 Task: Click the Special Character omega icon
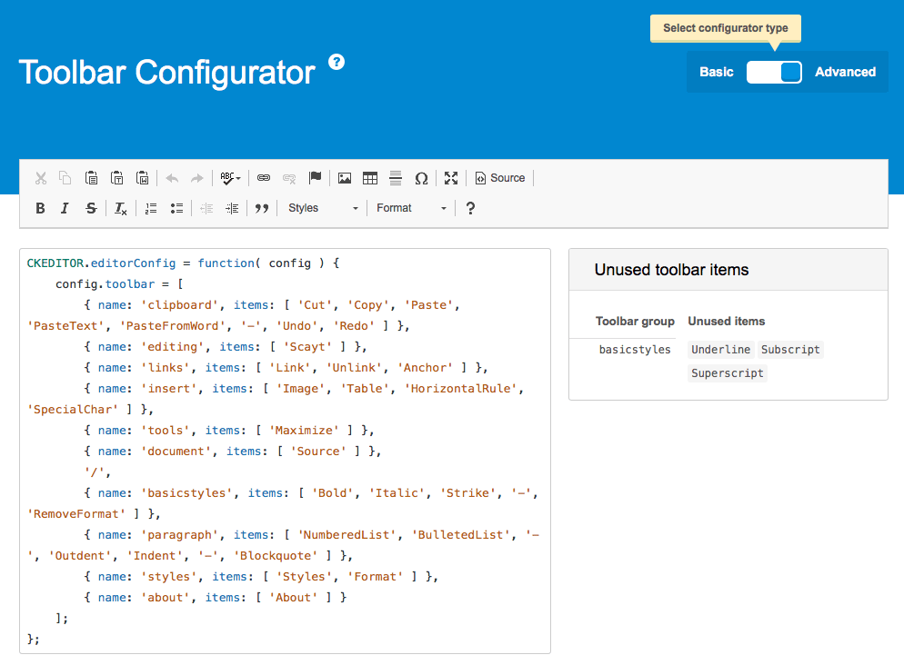421,178
